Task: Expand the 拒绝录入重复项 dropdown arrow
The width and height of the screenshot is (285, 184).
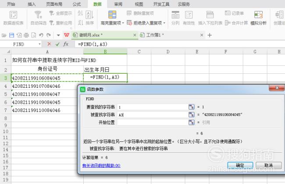Action: [x=164, y=23]
